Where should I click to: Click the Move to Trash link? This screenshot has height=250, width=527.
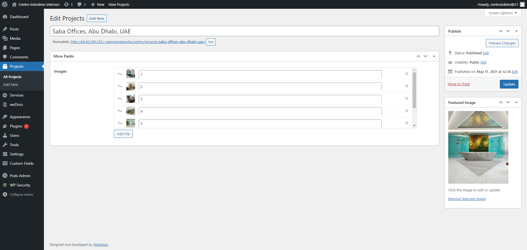click(x=459, y=84)
